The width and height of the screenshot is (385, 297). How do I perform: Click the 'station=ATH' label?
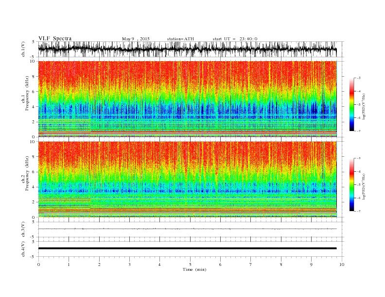tap(180, 39)
